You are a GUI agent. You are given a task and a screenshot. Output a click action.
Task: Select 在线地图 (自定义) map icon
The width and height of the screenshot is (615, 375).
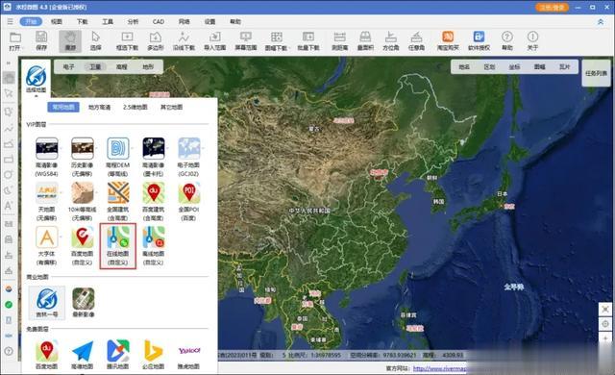click(x=118, y=246)
